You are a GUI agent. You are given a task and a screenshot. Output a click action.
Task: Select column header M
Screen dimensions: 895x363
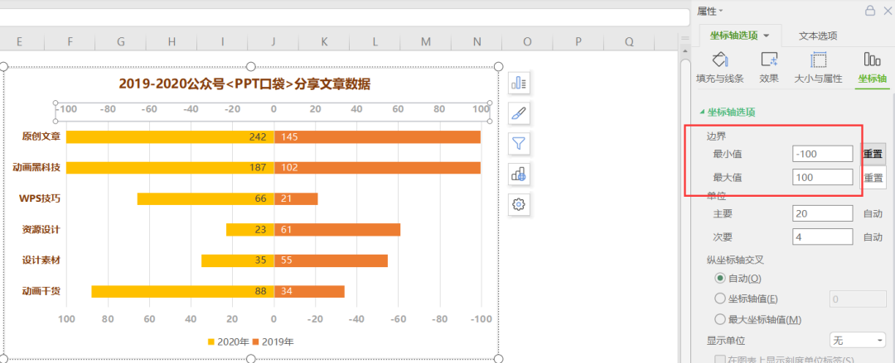tap(426, 41)
